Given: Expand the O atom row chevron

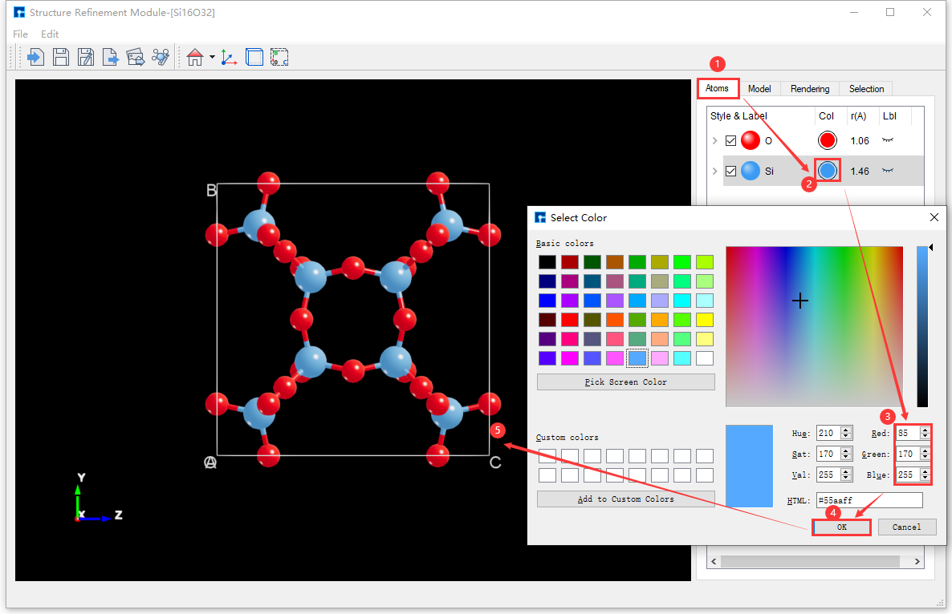Looking at the screenshot, I should pos(714,139).
